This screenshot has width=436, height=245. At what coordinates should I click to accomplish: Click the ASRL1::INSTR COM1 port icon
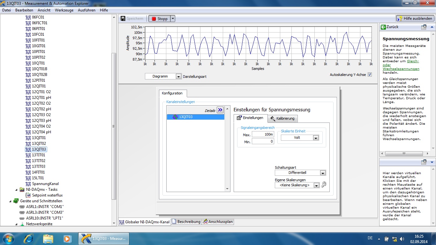(22, 207)
